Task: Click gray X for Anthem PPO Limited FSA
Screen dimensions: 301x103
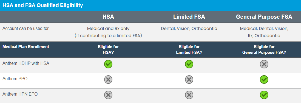Action: (189, 80)
